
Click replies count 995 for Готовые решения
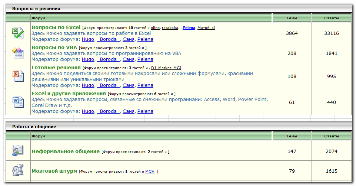click(332, 76)
